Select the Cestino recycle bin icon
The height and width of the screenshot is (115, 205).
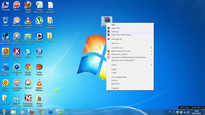[x=5, y=22]
